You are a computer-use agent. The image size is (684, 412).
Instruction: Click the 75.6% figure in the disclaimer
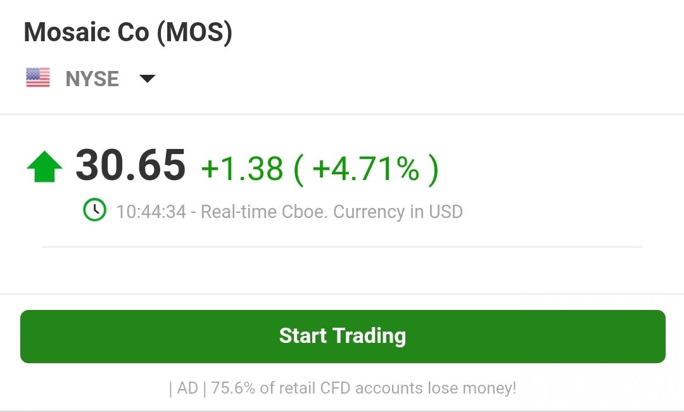click(x=233, y=388)
